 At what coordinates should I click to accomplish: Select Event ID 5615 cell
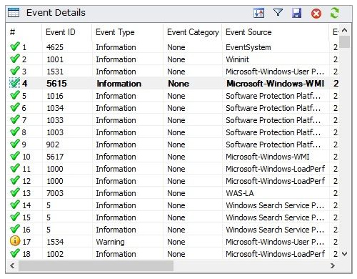point(56,84)
